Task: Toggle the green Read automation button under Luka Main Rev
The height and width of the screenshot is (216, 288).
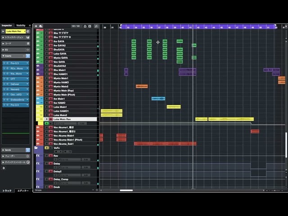Action: click(47, 123)
